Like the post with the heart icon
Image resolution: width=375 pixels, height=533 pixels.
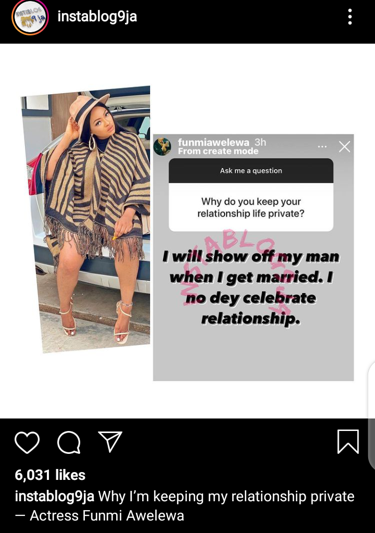[27, 442]
